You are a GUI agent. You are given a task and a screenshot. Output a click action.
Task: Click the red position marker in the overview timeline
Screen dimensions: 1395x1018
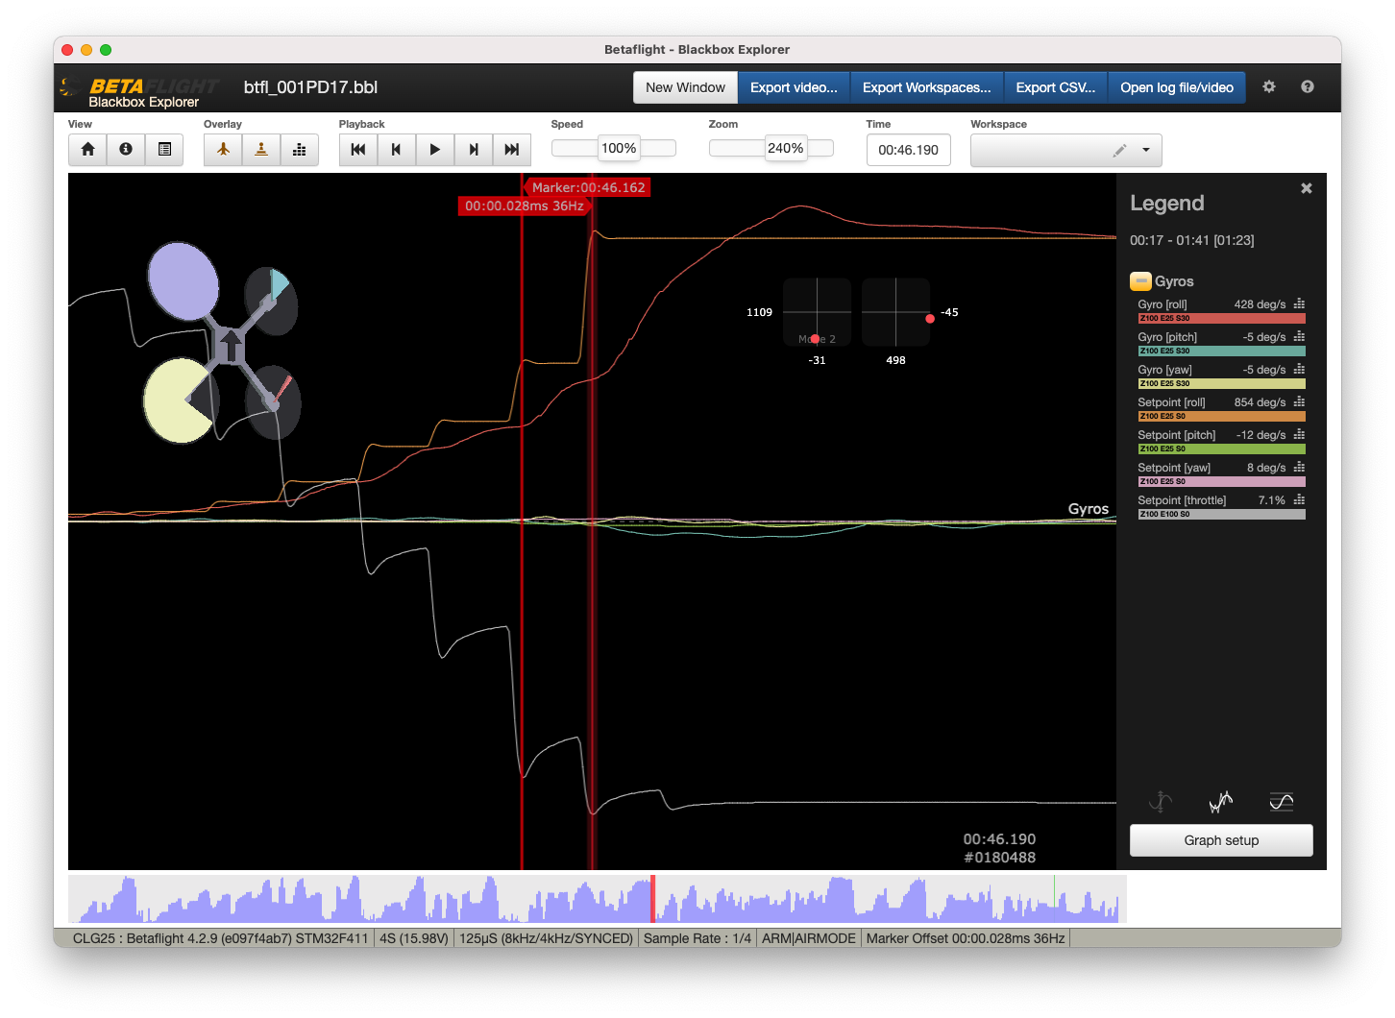click(652, 899)
